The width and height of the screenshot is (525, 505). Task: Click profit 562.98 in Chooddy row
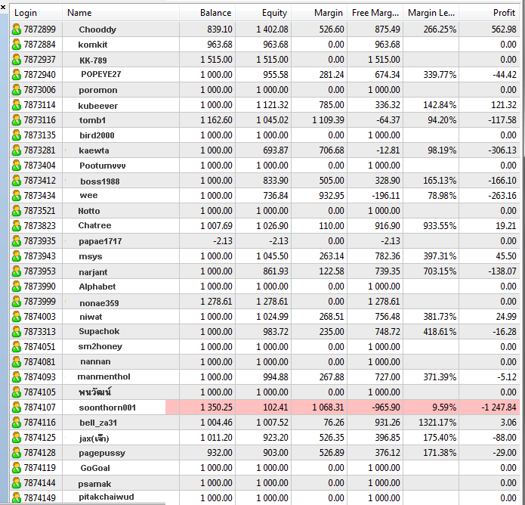[x=504, y=29]
